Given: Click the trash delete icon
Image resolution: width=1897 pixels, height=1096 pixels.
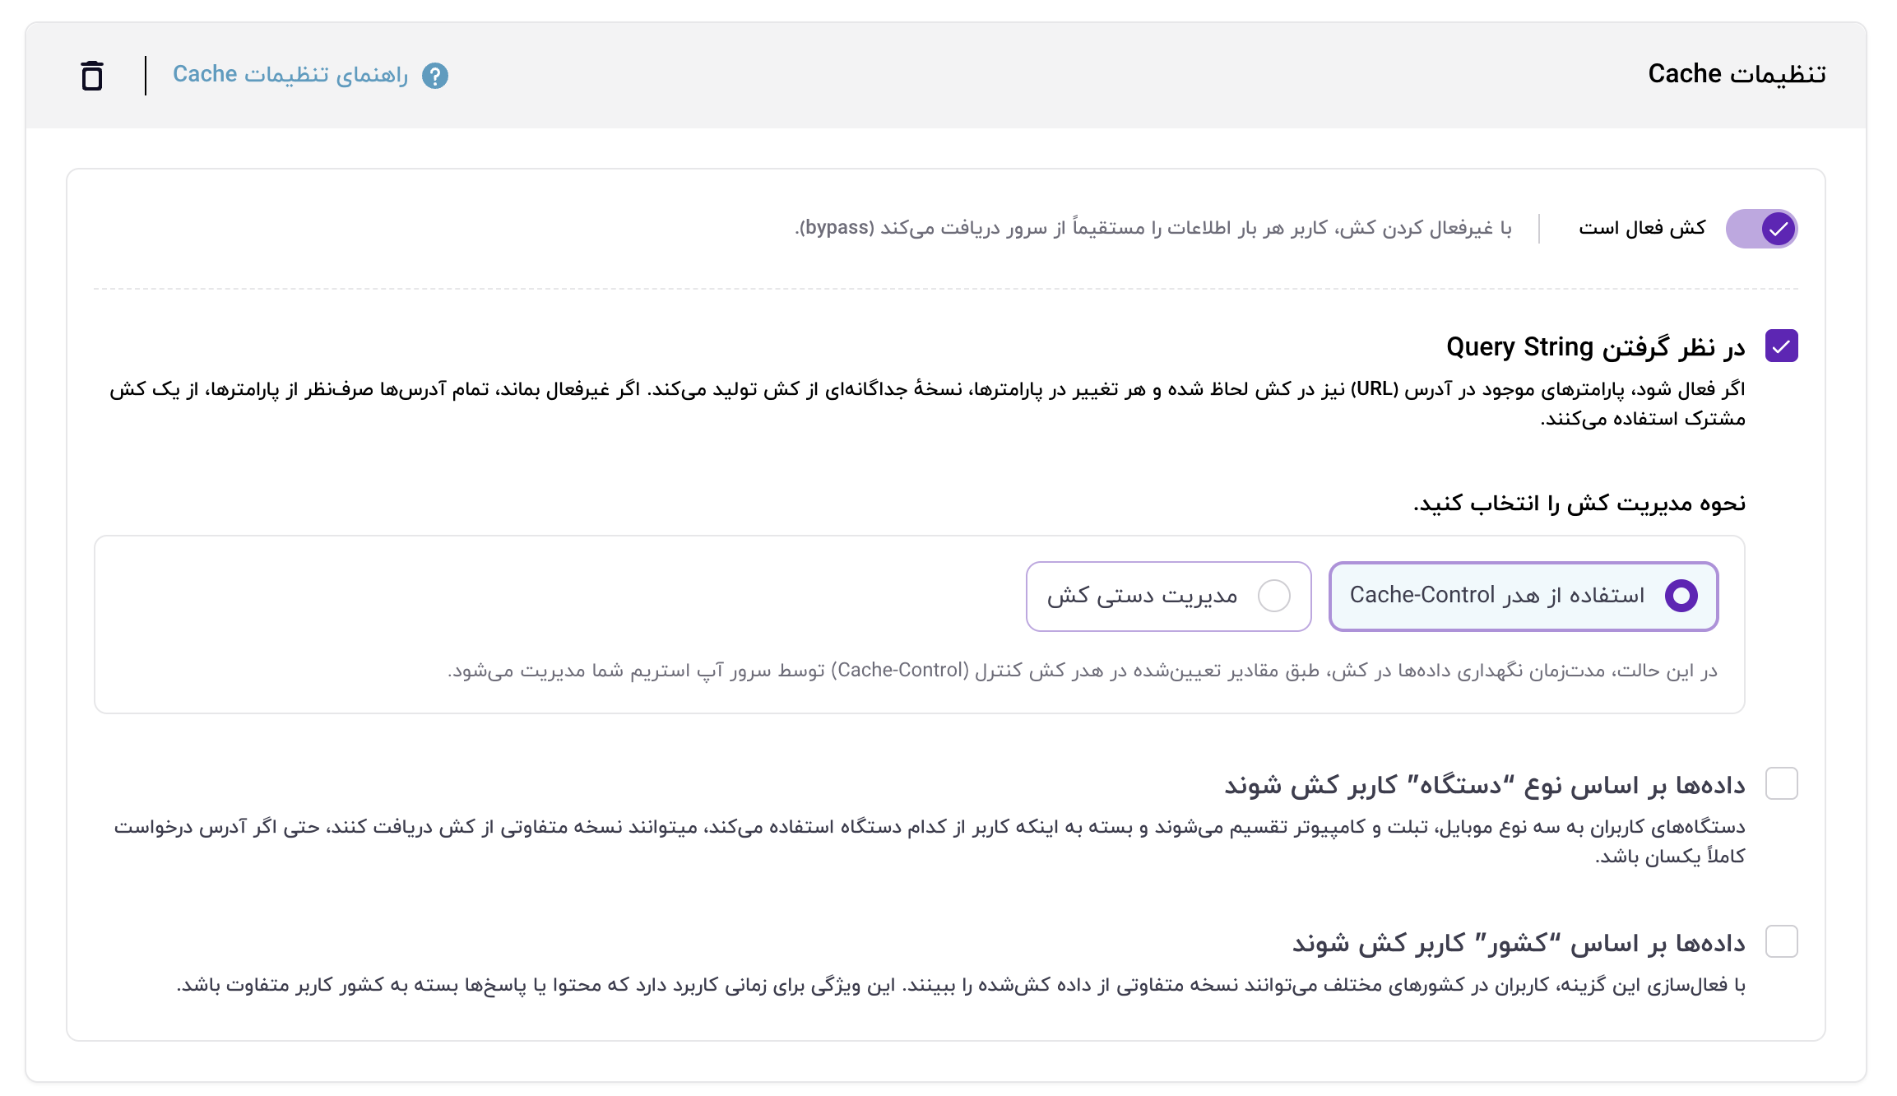Looking at the screenshot, I should pyautogui.click(x=92, y=76).
